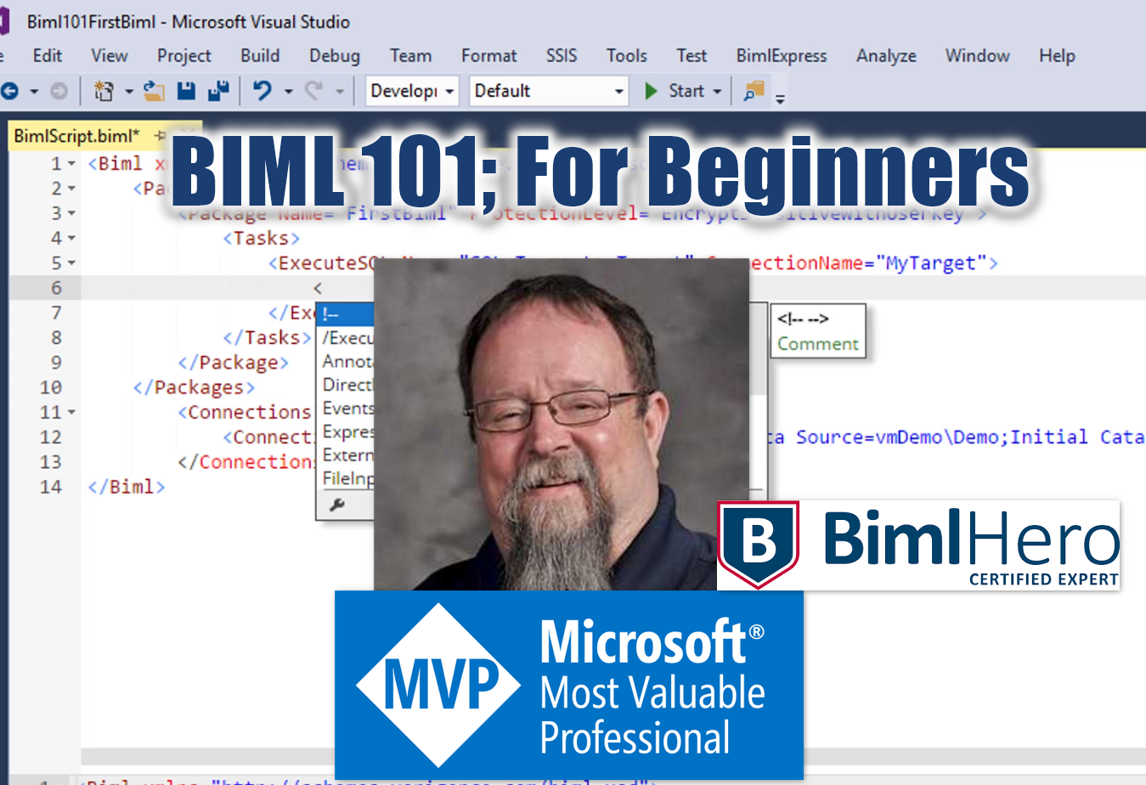
Task: Open the Help menu
Action: click(x=1057, y=56)
